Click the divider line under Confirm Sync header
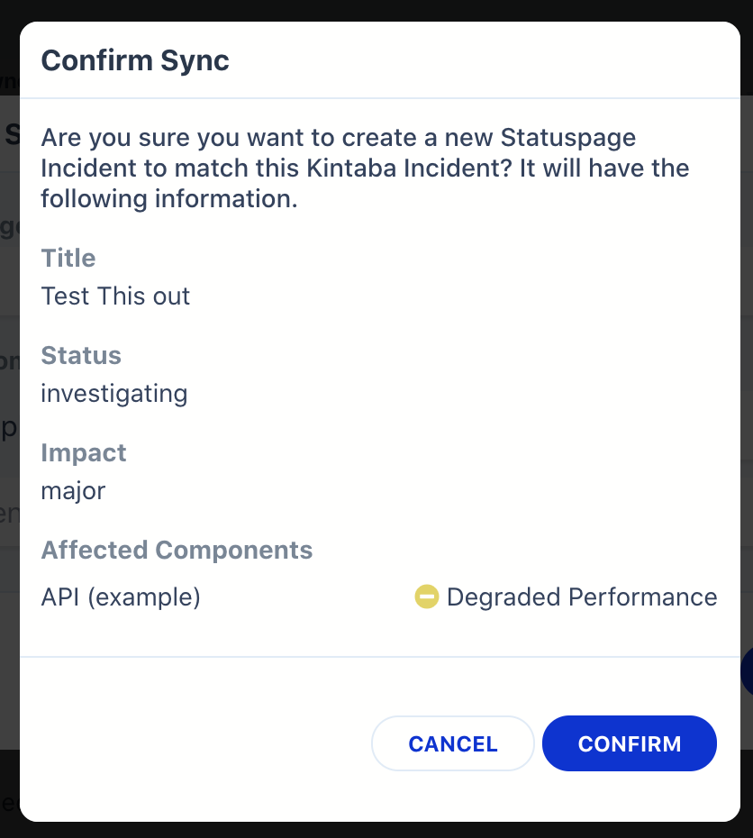Image resolution: width=753 pixels, height=838 pixels. point(378,97)
